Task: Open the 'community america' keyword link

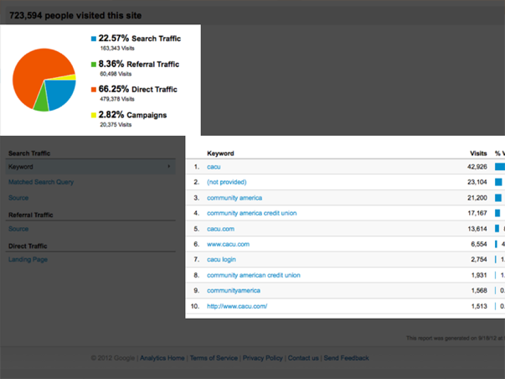Action: pyautogui.click(x=234, y=198)
